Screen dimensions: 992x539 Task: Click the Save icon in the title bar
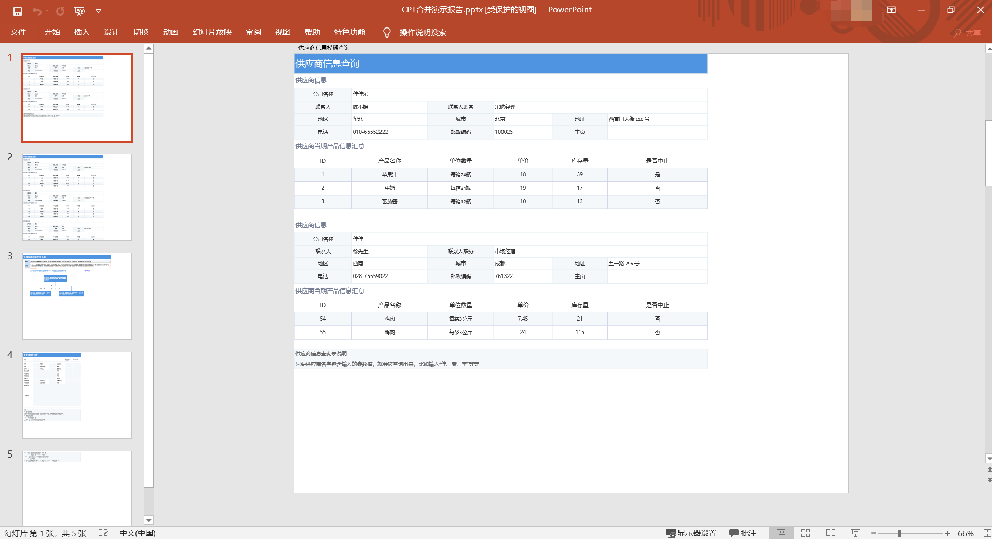(18, 11)
